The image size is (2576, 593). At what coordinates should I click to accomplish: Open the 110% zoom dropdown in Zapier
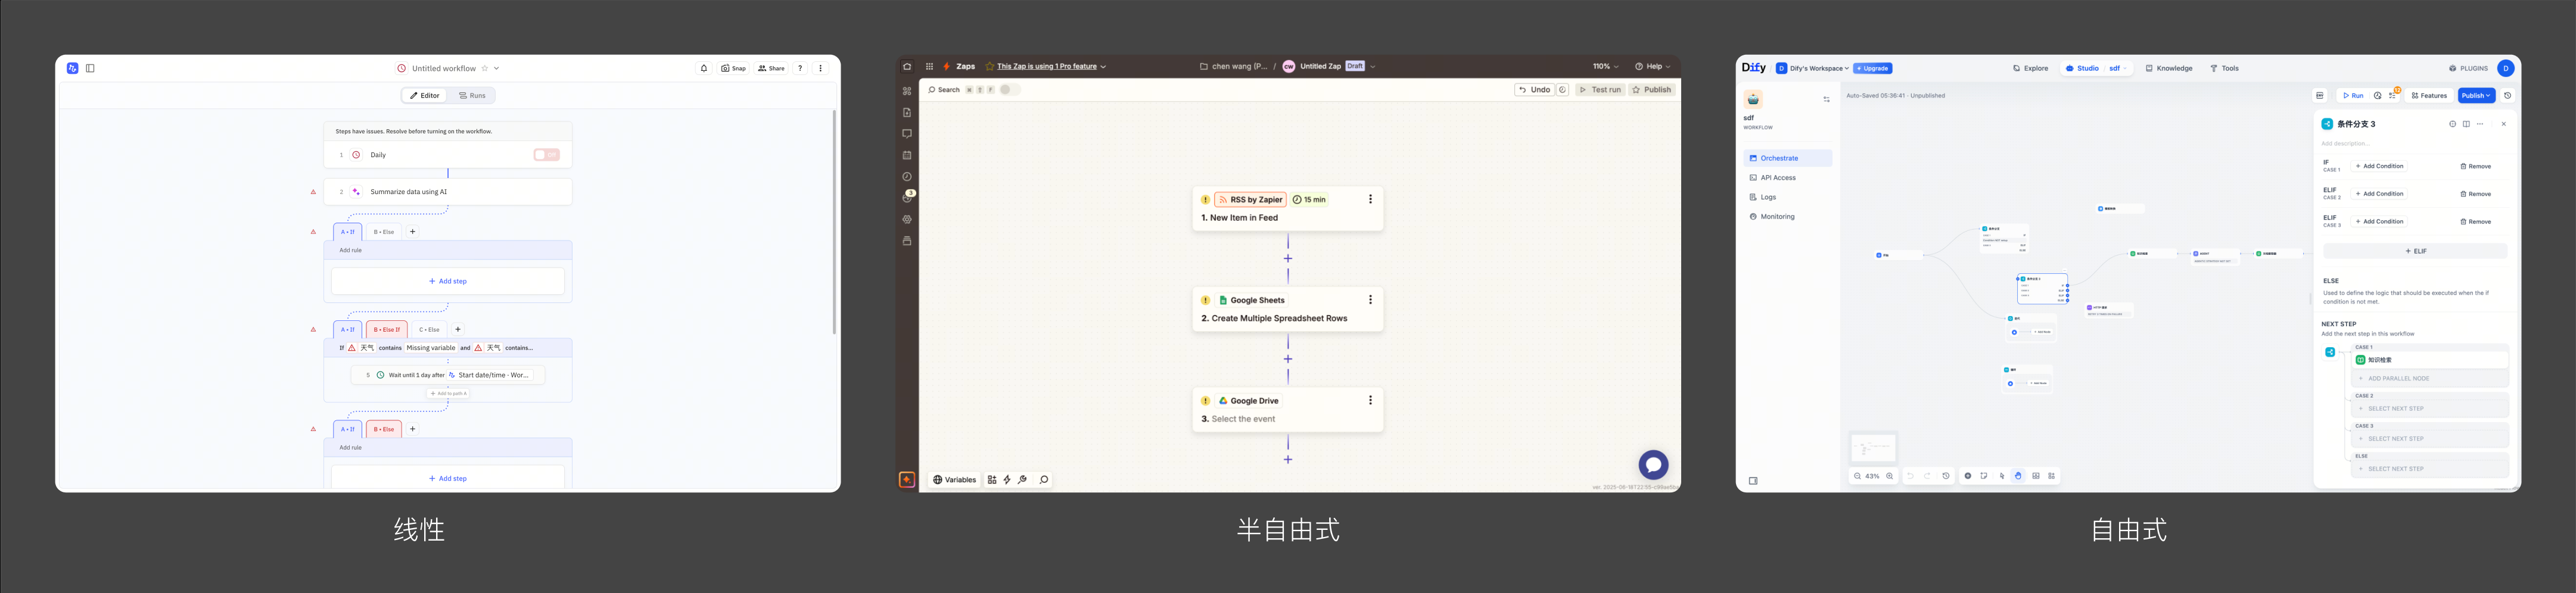1606,66
